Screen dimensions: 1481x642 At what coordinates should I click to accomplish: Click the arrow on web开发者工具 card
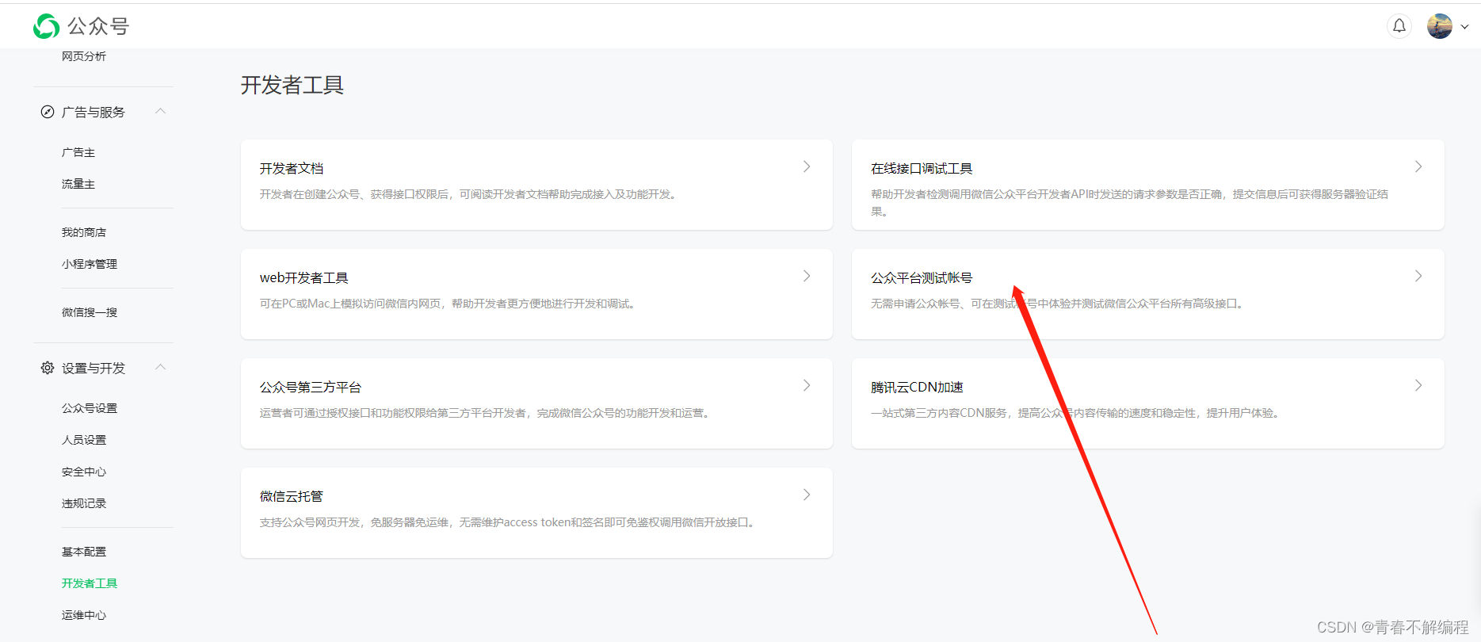pos(807,276)
